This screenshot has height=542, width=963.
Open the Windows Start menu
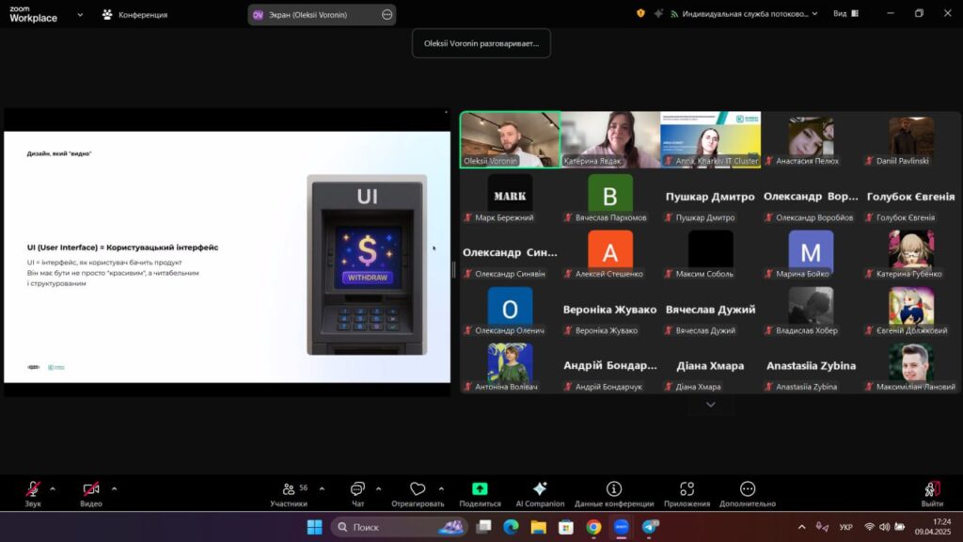[x=314, y=527]
